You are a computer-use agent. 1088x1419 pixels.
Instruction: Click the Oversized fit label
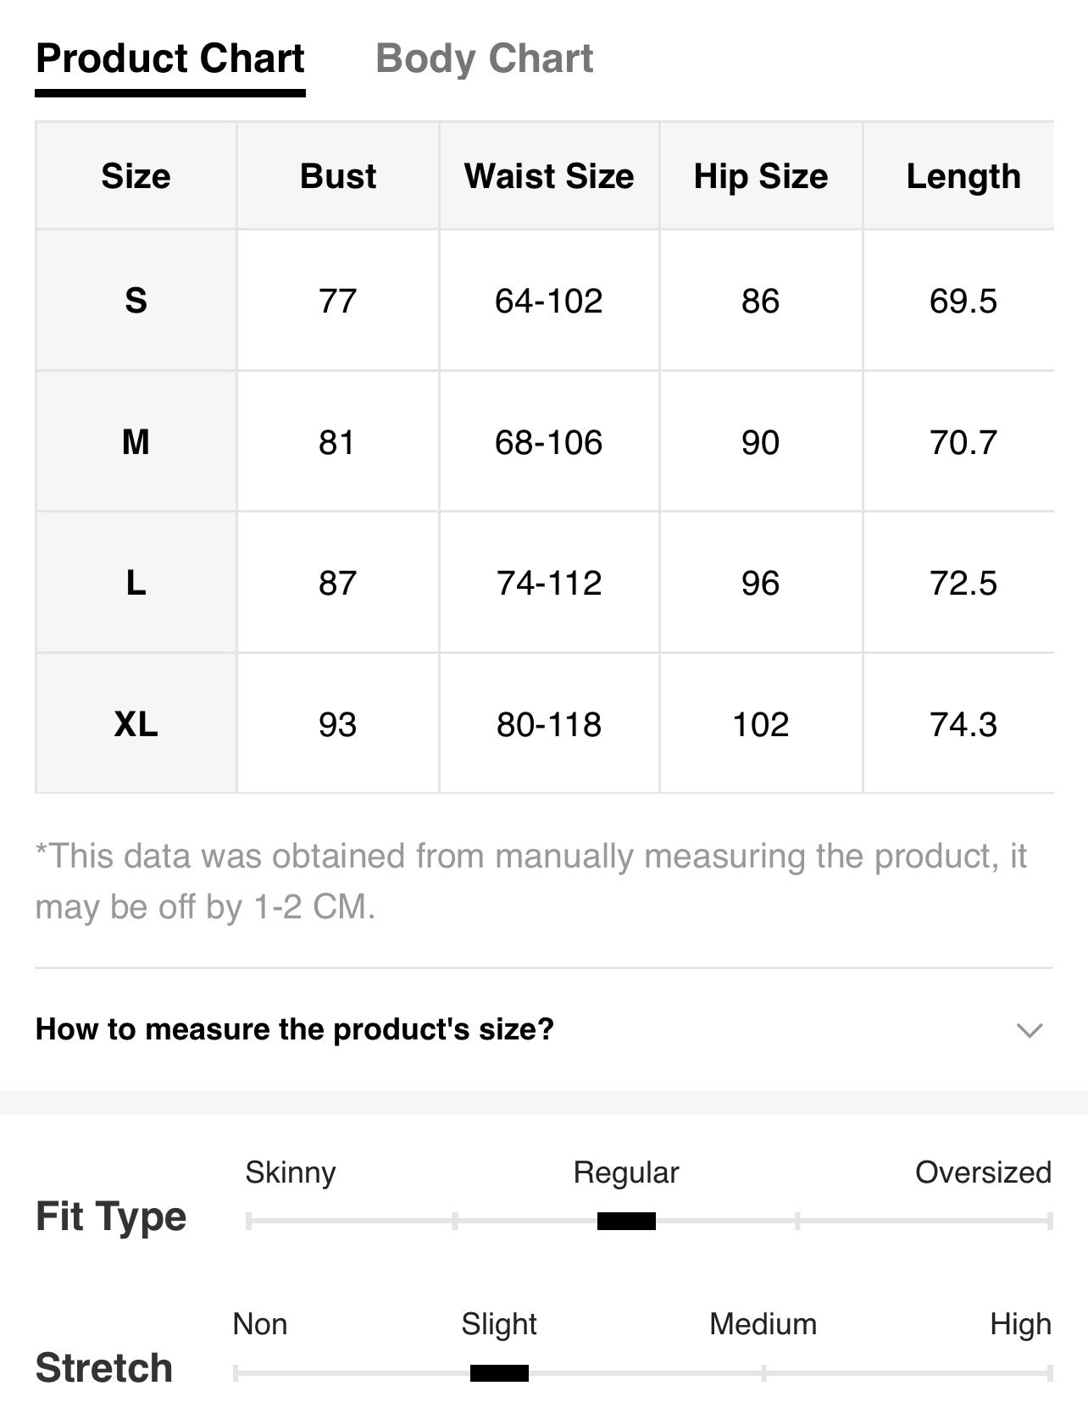tap(983, 1172)
